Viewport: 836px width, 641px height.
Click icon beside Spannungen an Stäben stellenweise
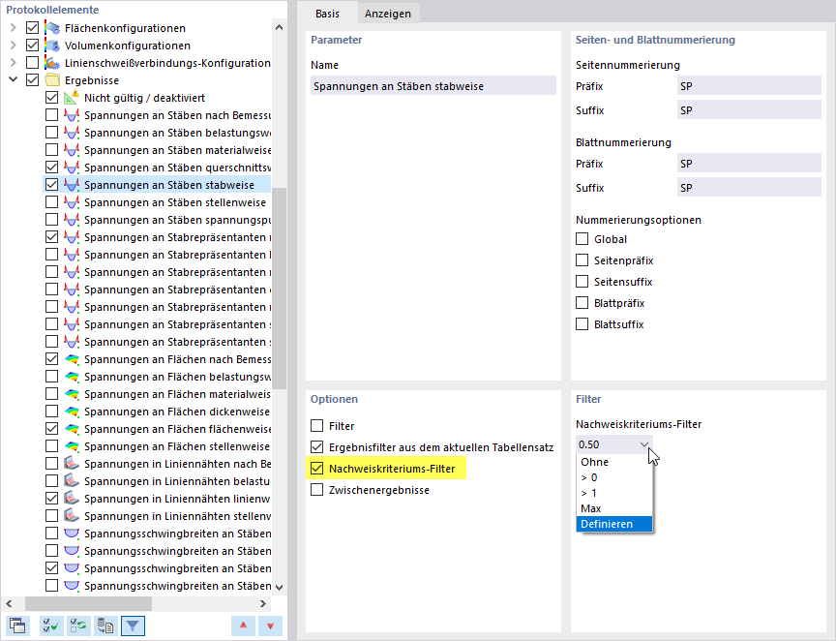tap(72, 202)
